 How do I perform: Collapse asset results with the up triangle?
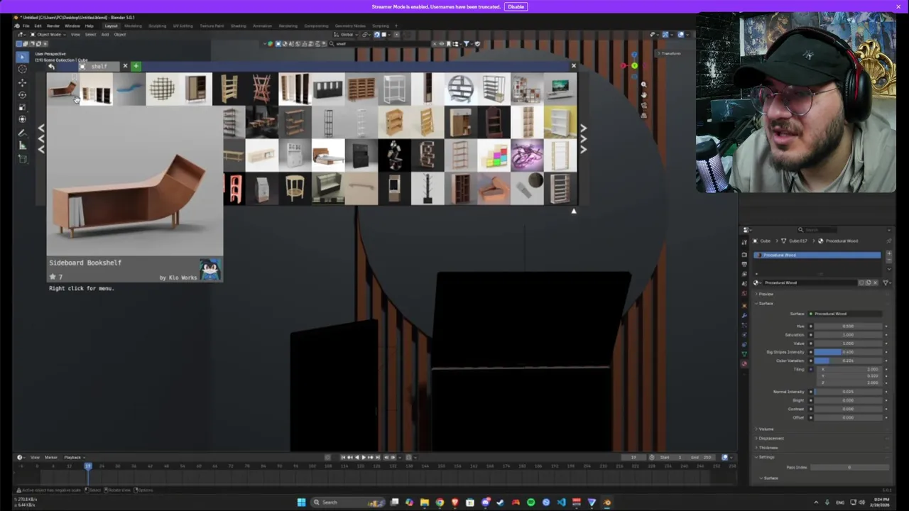[x=574, y=211]
